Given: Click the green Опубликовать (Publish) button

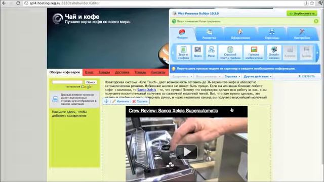Looking at the screenshot, I should (x=302, y=14).
